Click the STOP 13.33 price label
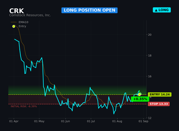 159,104
